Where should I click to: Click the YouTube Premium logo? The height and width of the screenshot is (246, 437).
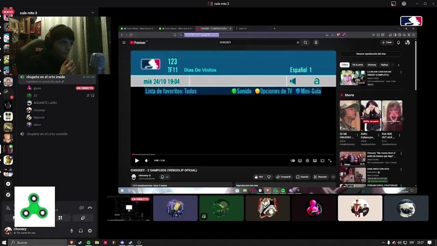(x=138, y=42)
